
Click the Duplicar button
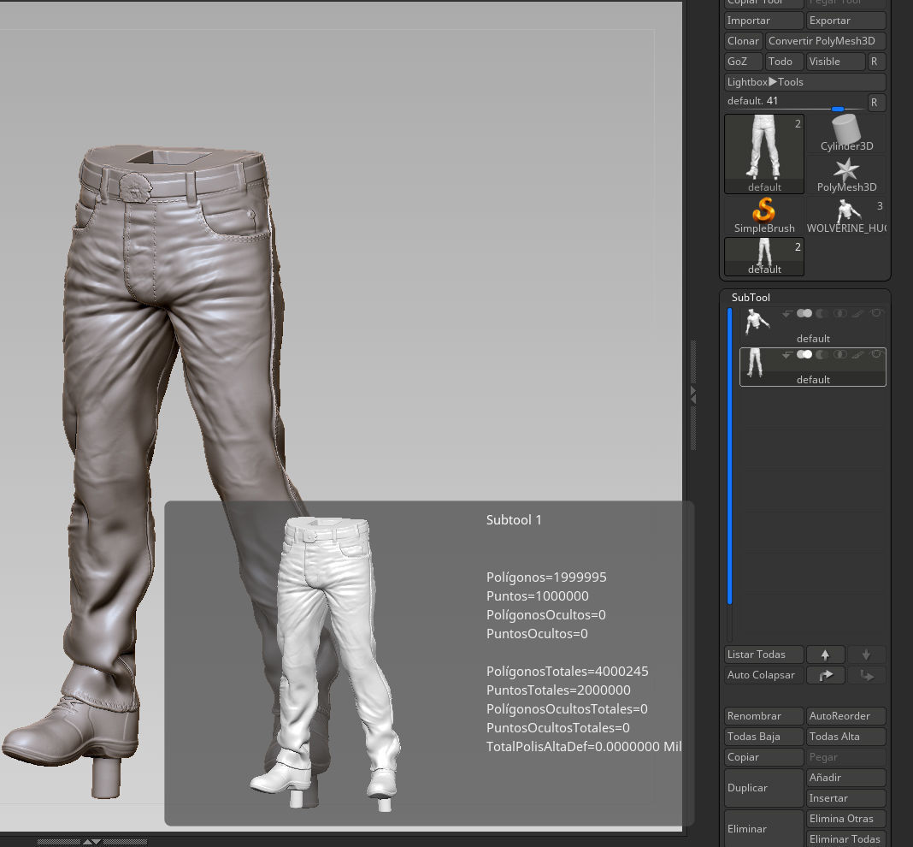[764, 788]
